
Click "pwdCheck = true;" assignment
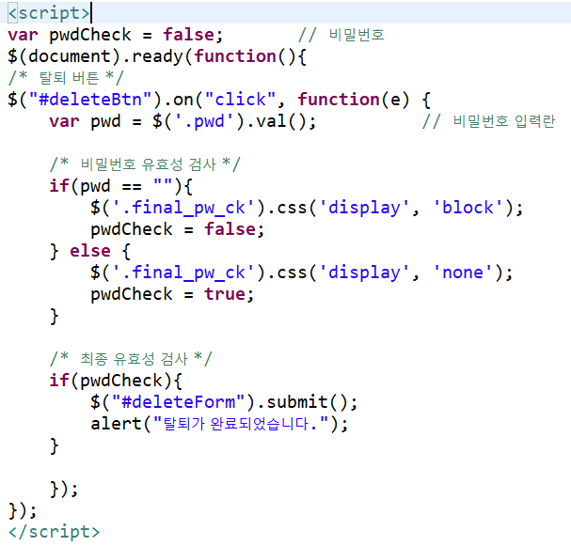(172, 294)
